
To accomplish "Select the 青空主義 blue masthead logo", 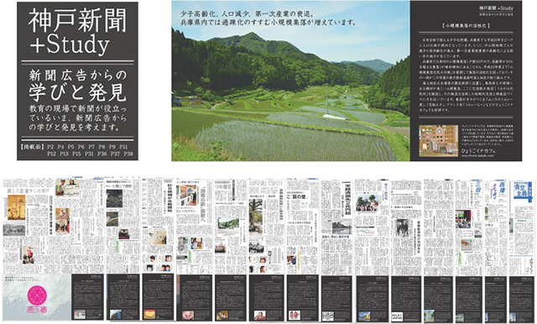I will 523,191.
